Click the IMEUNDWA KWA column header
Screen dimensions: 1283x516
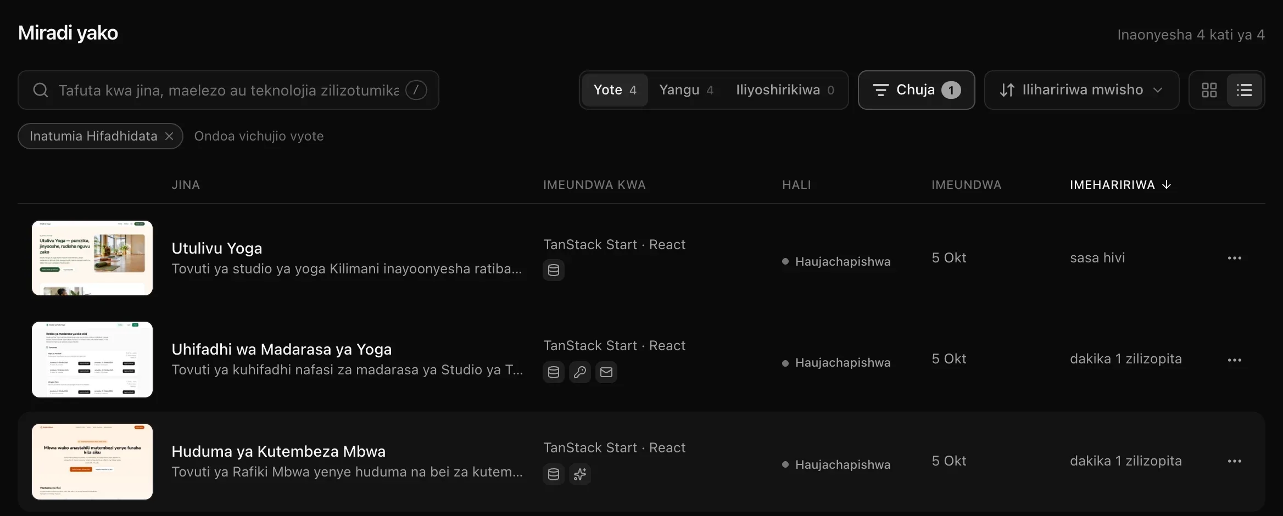pyautogui.click(x=594, y=185)
